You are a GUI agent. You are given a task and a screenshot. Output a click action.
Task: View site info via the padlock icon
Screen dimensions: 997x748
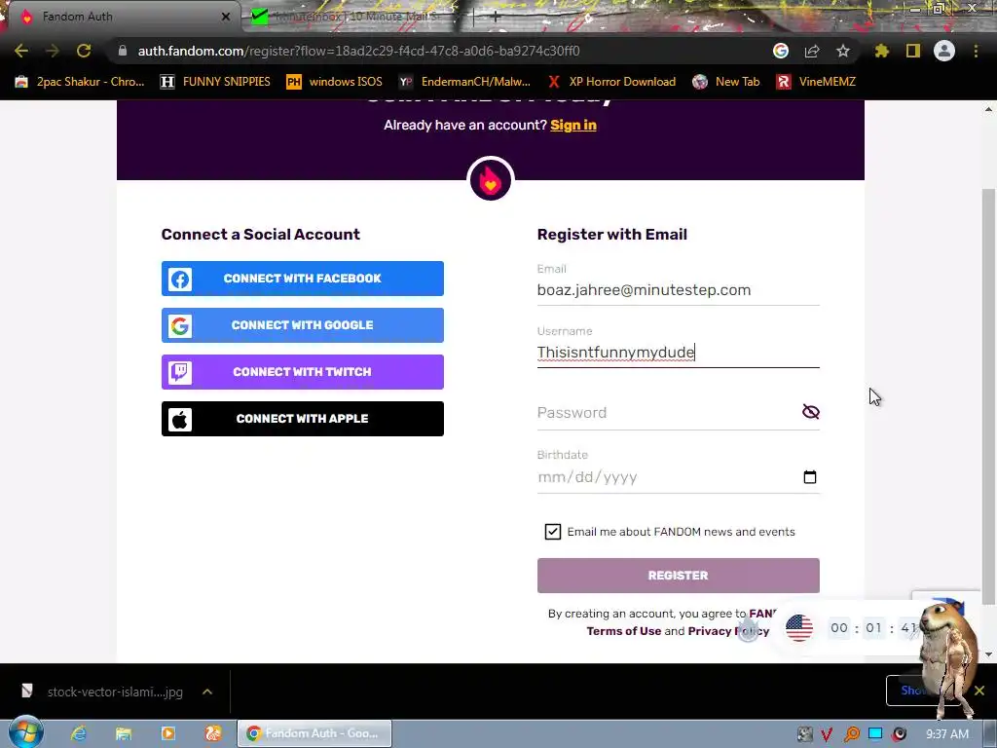coord(123,51)
